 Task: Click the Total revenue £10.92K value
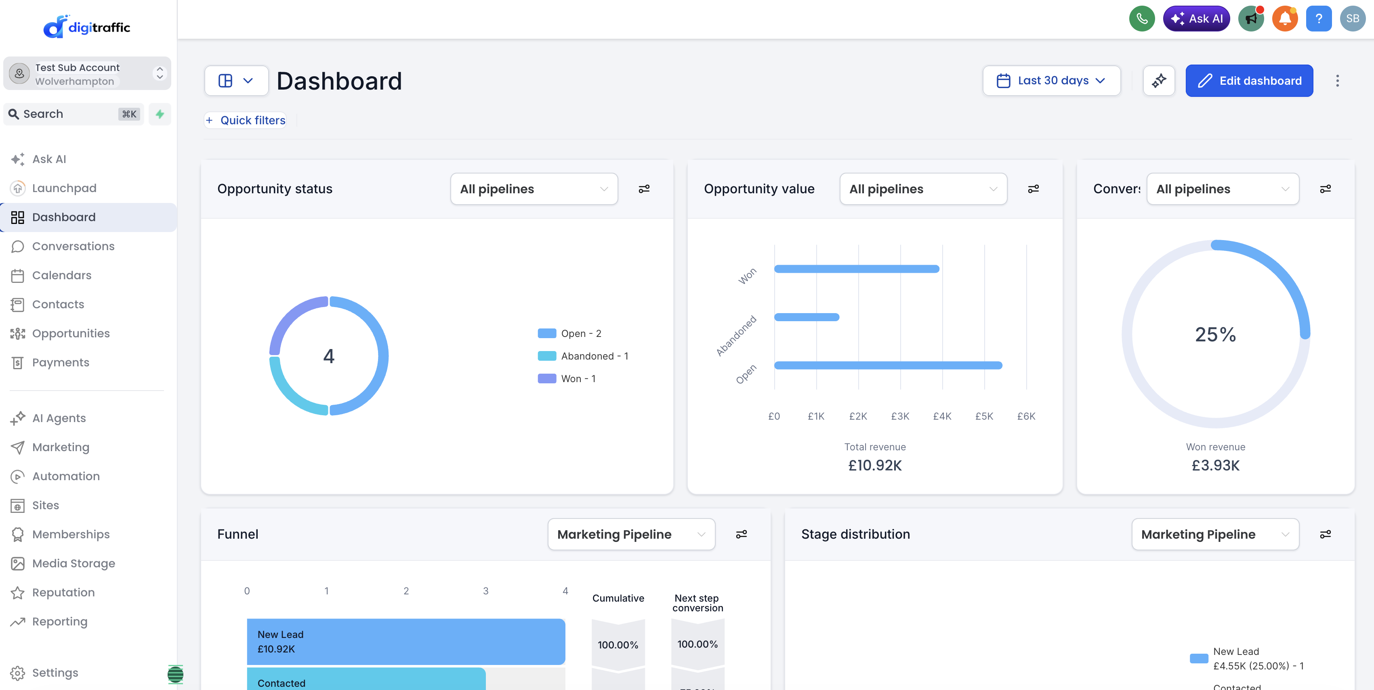pos(875,465)
